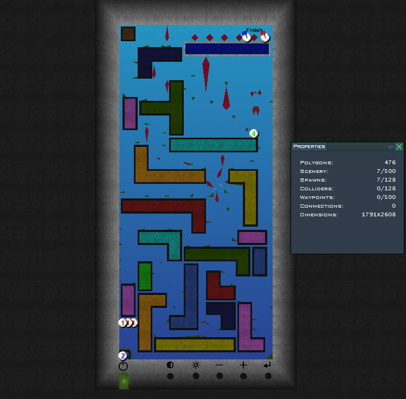Close the Properties panel
Screen dimensions: 406x399
pos(399,147)
